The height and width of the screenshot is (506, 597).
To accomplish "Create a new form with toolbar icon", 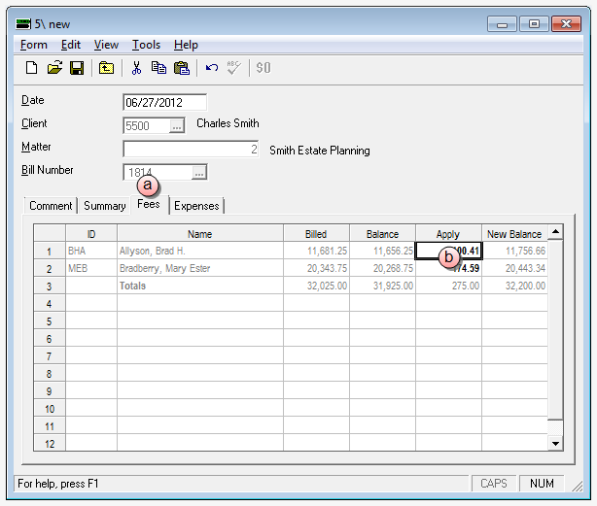I will click(x=32, y=68).
